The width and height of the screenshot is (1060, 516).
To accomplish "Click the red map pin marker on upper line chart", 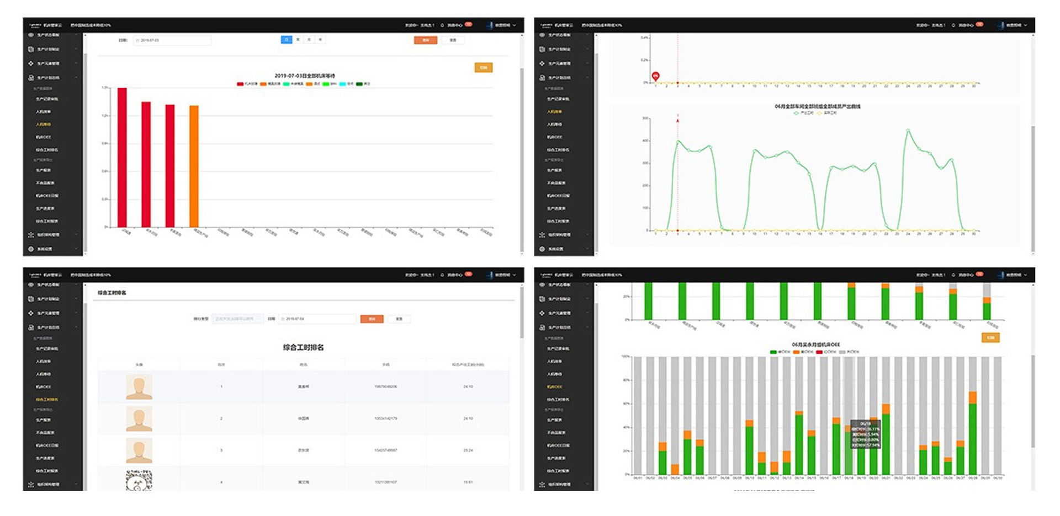I will tap(655, 76).
